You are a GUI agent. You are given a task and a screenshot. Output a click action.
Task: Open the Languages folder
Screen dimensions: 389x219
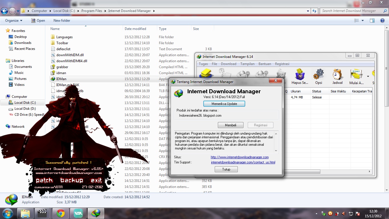(x=64, y=37)
